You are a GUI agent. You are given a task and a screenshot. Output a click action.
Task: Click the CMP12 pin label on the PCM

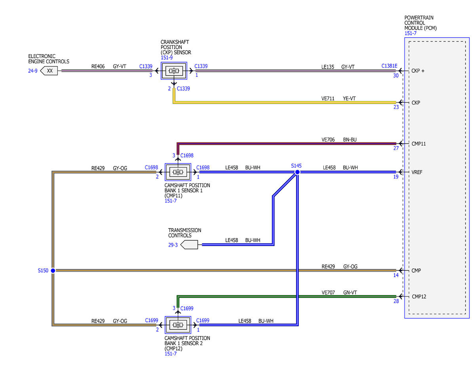click(x=419, y=297)
